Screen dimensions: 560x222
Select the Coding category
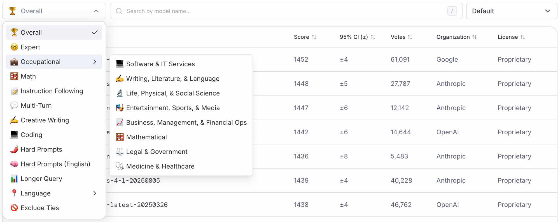point(31,135)
